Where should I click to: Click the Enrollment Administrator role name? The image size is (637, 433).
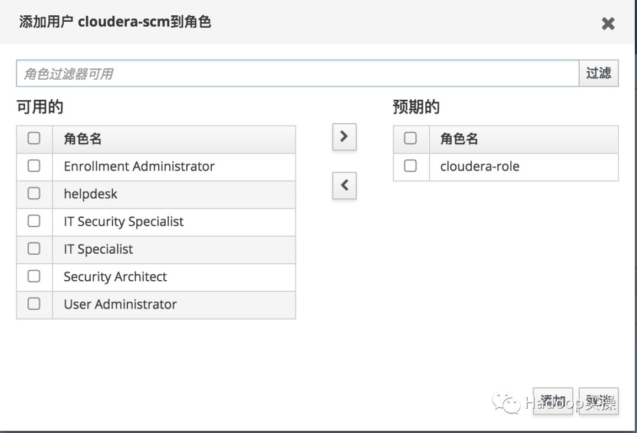[x=139, y=166]
